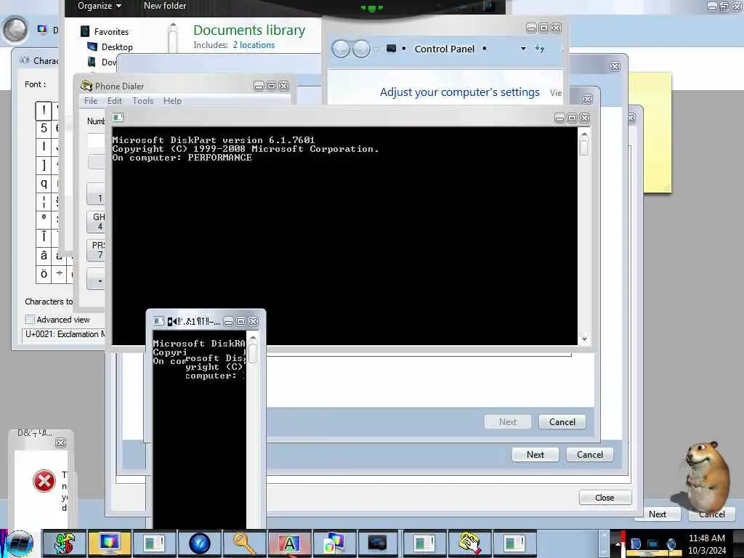Show hidden tray icons arrow
The image size is (744, 558).
tap(618, 543)
